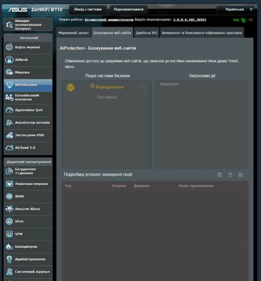Open the Двобічна IPS tab
Viewport: 261px width, 281px height.
[x=146, y=33]
